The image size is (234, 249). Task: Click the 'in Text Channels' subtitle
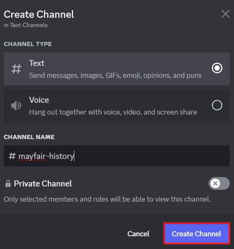[x=26, y=25]
